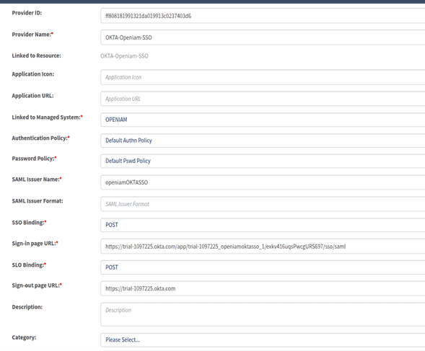Open the SLO Binding dropdown
Viewport: 425px width, 351px height.
pos(263,267)
